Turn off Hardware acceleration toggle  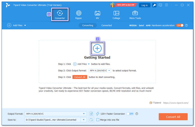pos(180,25)
